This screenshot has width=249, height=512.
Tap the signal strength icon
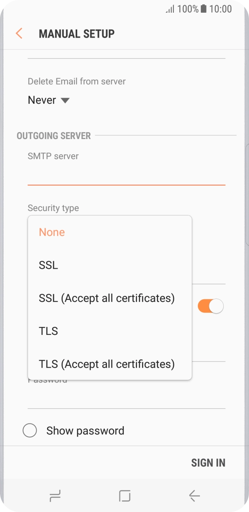pyautogui.click(x=170, y=9)
